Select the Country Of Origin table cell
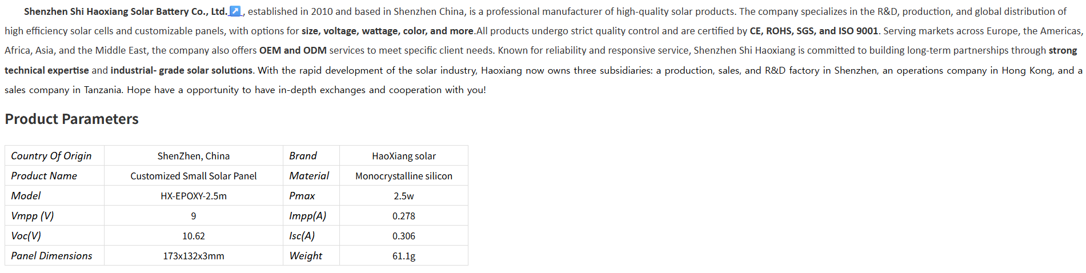 coord(51,156)
